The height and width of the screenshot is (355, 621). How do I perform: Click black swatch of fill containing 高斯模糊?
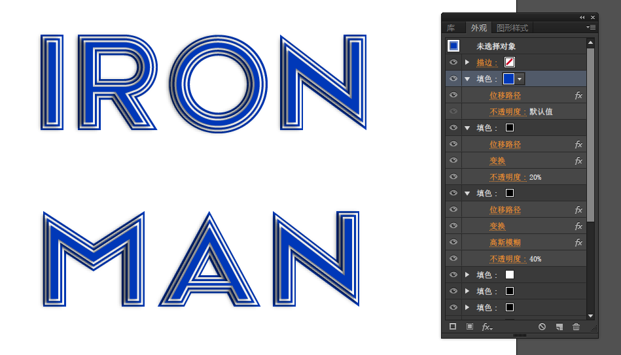tap(510, 193)
